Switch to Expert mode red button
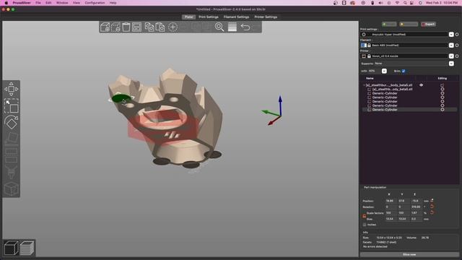The width and height of the screenshot is (462, 260). 428,24
